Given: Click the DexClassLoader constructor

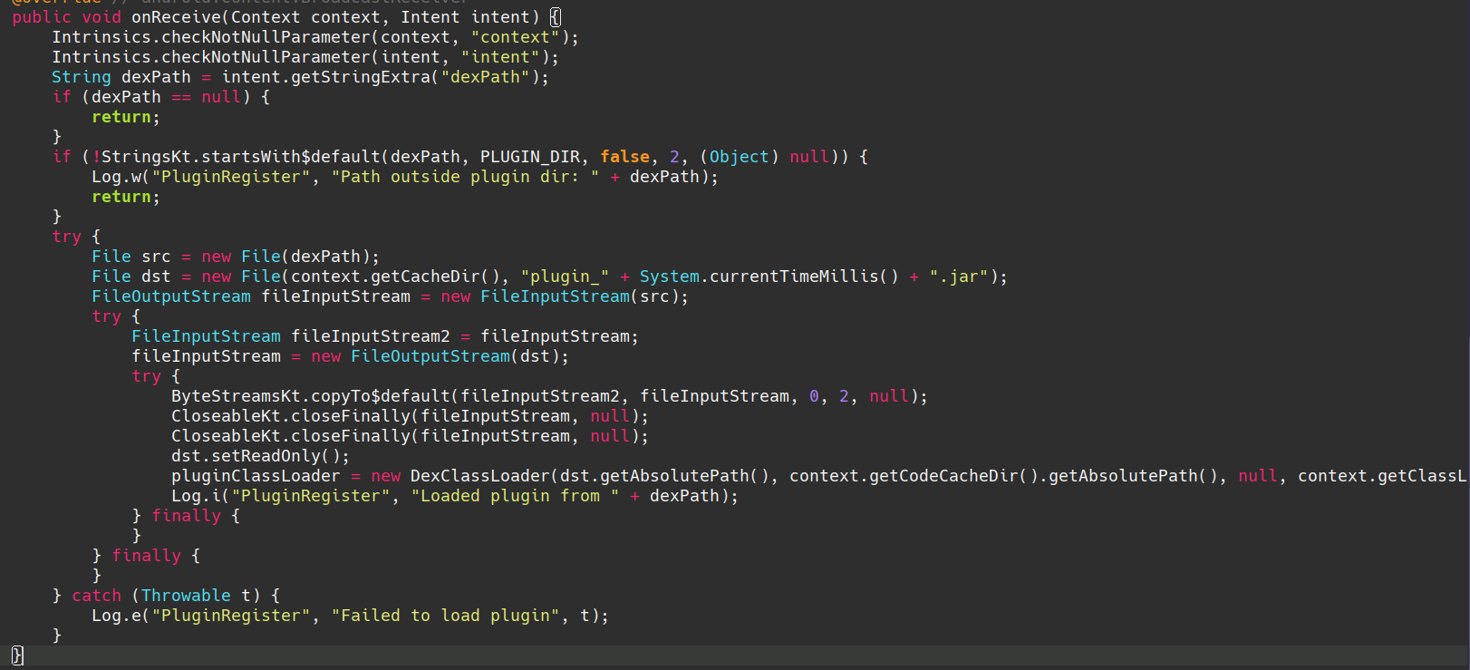Looking at the screenshot, I should [480, 476].
